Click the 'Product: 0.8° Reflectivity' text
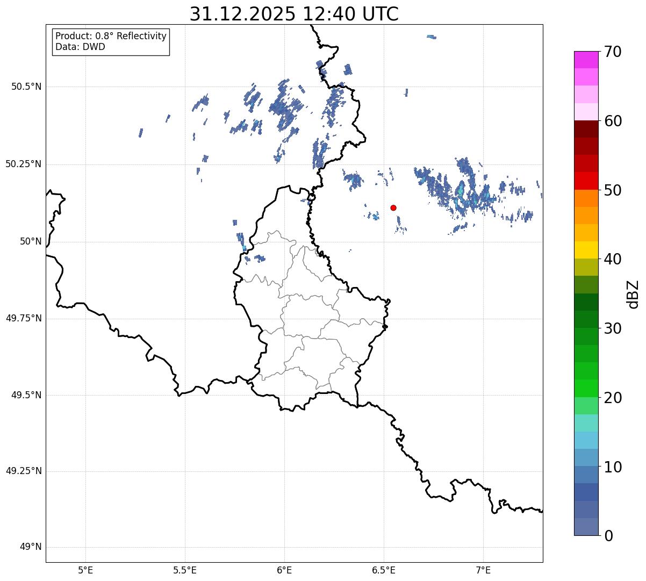 [x=111, y=36]
